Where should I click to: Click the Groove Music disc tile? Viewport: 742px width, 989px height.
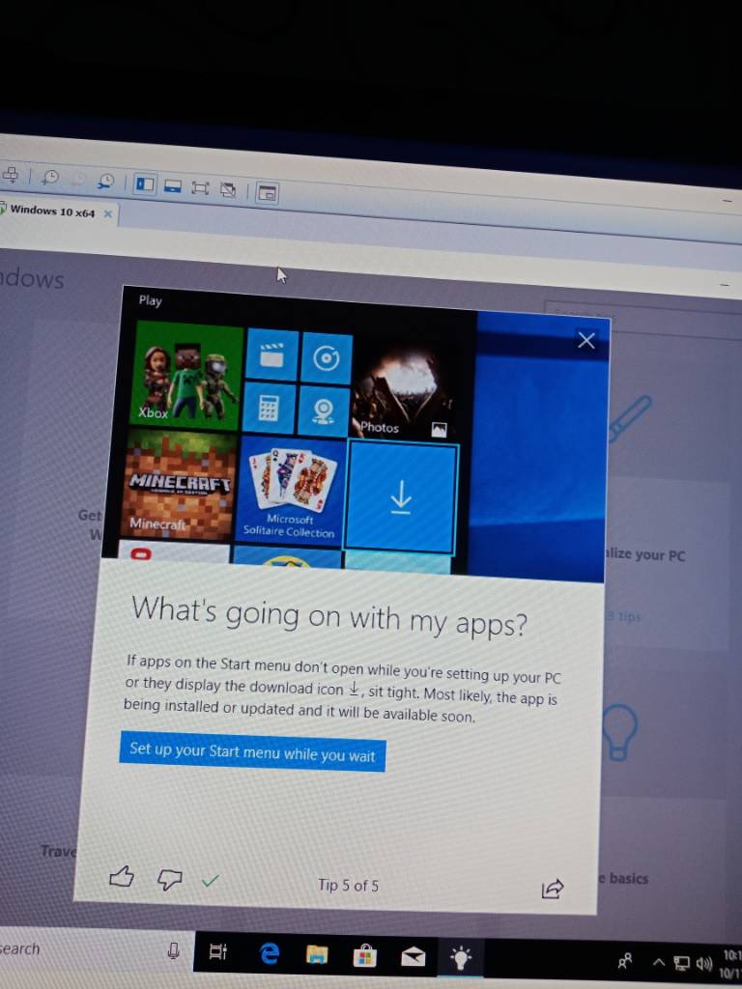click(327, 359)
